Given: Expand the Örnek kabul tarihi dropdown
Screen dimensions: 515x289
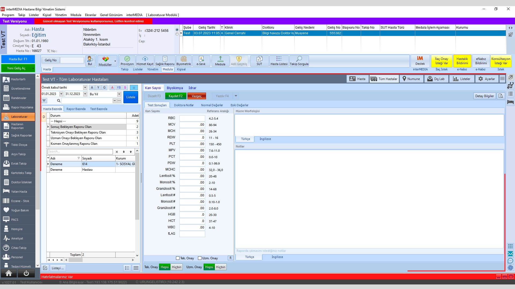Looking at the screenshot, I should coord(85,88).
